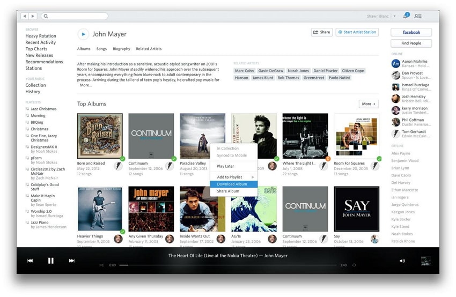Pause the current song
Screen dimensions: 456x297
coord(50,261)
